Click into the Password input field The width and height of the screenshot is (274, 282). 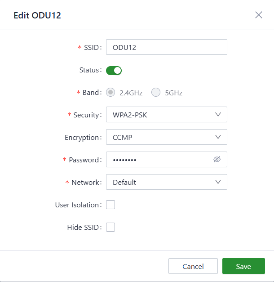(x=157, y=160)
